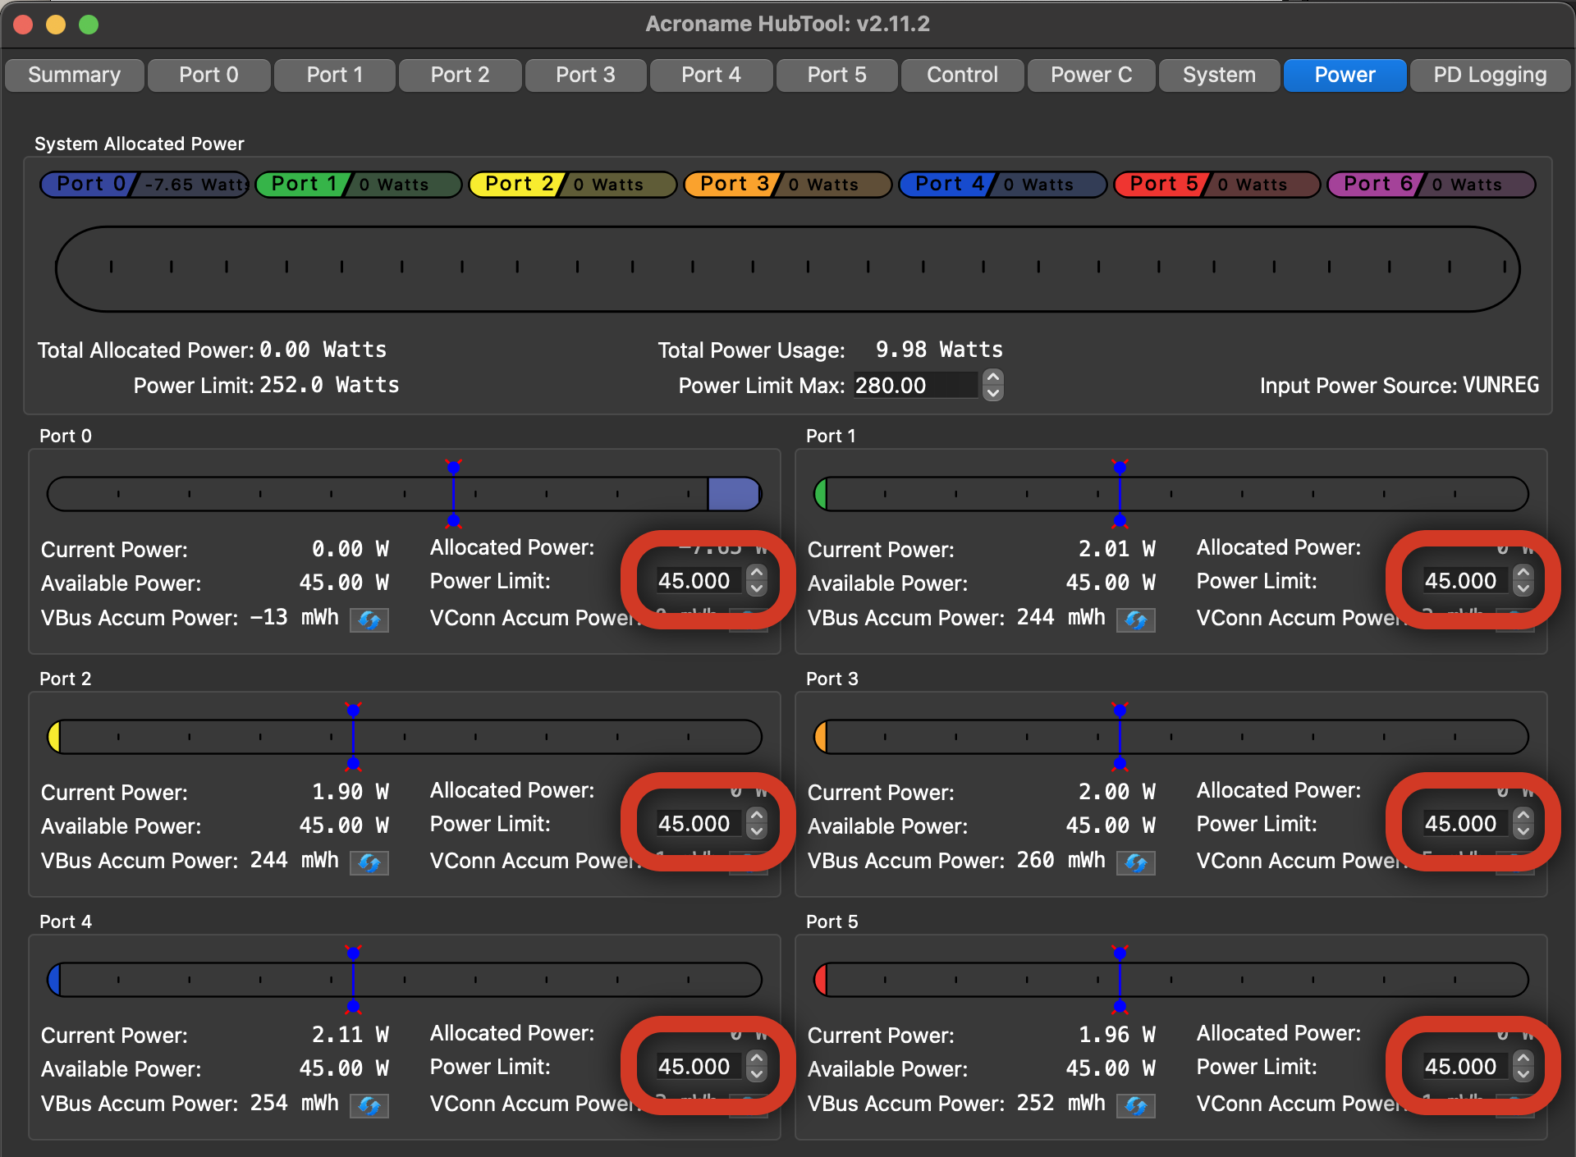
Task: Click Port 0 Power Limit field
Action: pos(699,580)
